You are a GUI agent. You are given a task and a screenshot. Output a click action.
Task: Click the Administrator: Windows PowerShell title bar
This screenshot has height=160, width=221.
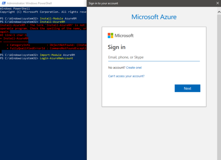(x=43, y=3)
